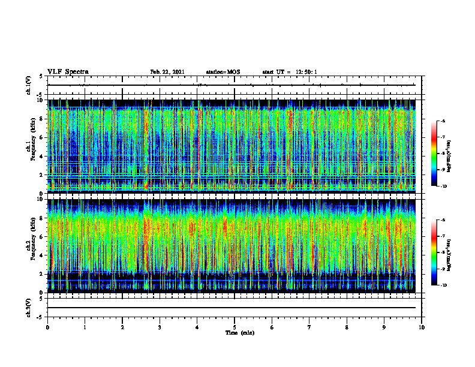Click the "ch.1(V)" waveform axis label

tap(29, 85)
